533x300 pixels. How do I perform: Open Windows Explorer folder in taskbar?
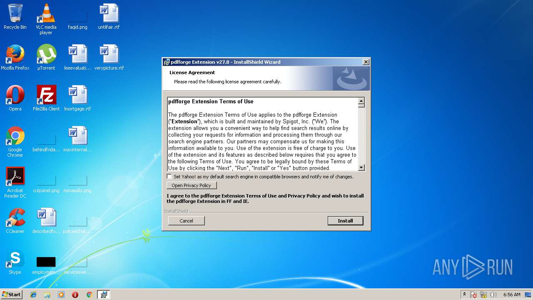tap(47, 295)
